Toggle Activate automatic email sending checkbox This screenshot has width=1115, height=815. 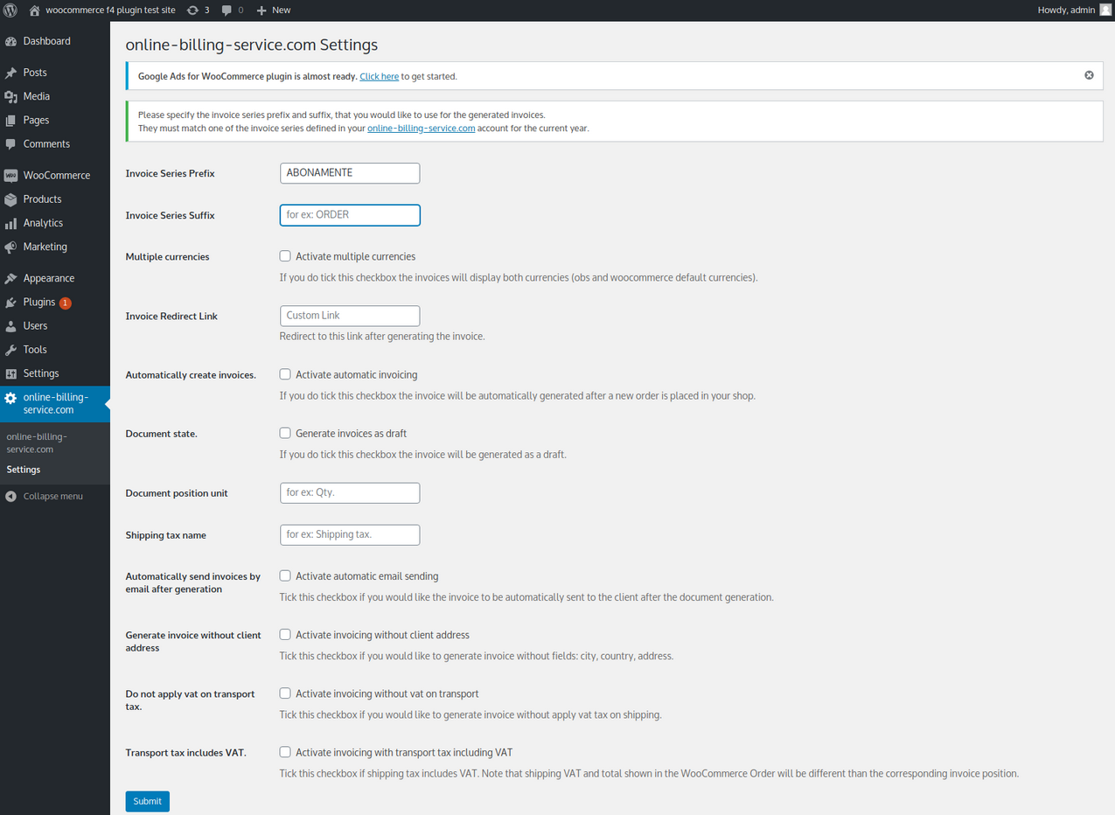tap(285, 576)
